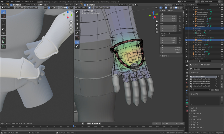The width and height of the screenshot is (224, 134).
Task: Click the camera view gizmo button
Action: pos(157,28)
